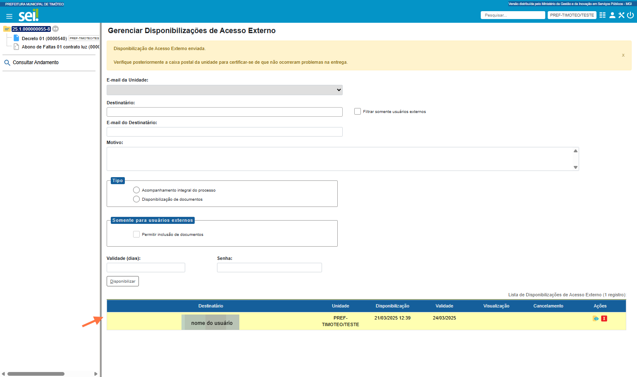Screen dimensions: 637x377
Task: Dismiss the yellow notification with the x
Action: point(623,55)
